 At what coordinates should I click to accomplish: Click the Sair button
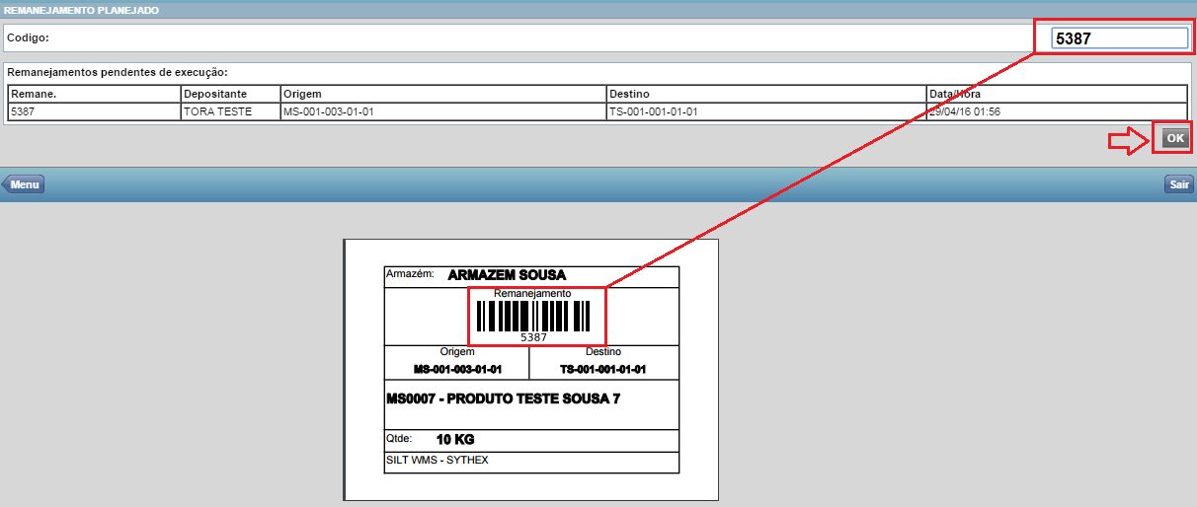click(1179, 184)
